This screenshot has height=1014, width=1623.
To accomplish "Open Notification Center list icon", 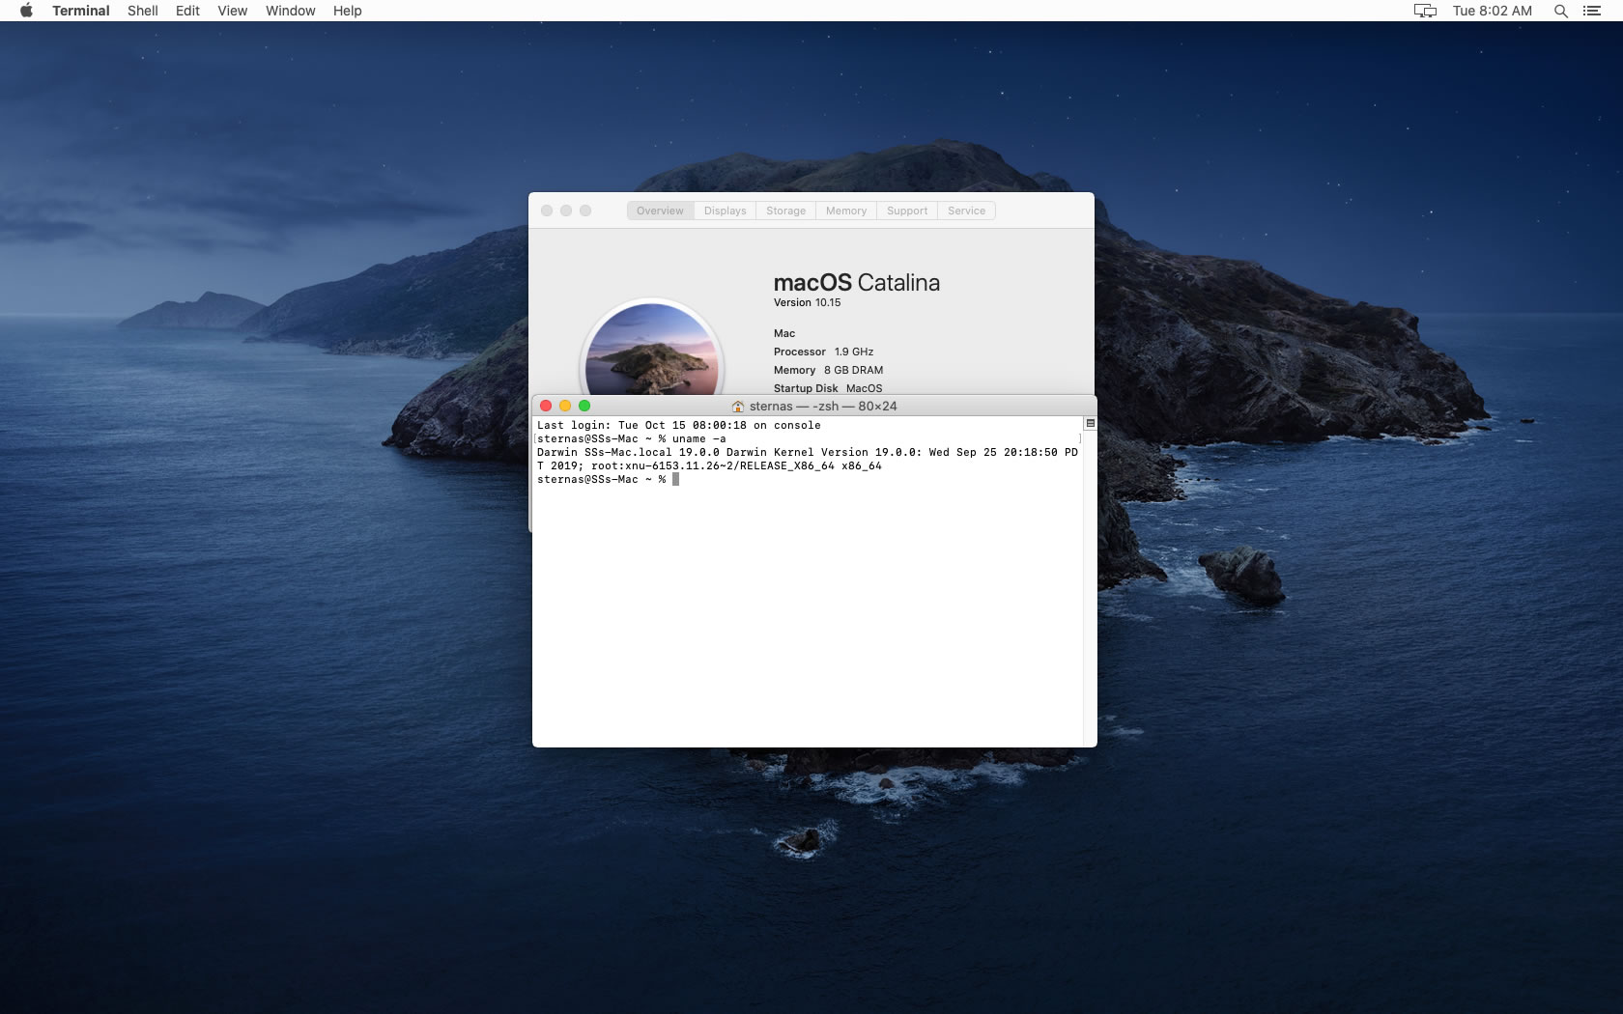I will point(1592,11).
